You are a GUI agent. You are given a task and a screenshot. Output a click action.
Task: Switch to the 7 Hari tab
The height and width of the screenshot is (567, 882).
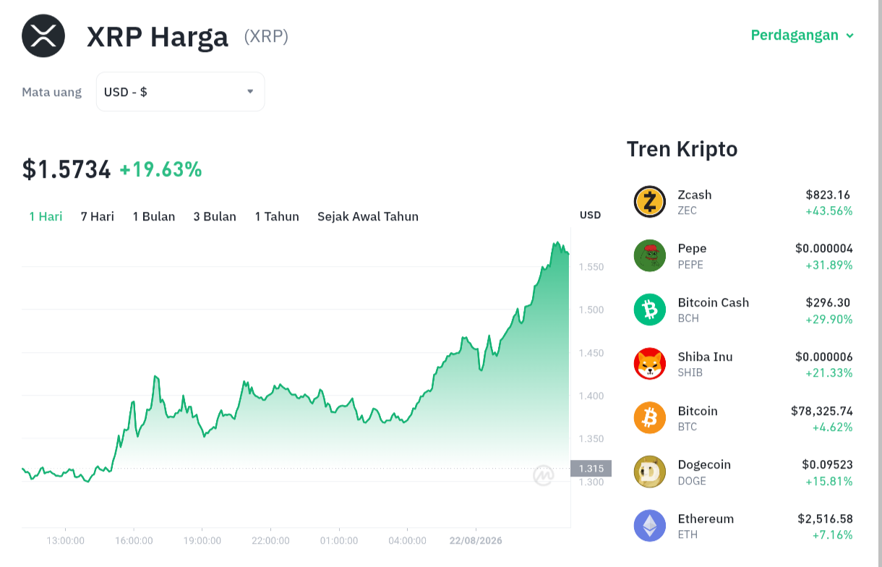pos(98,216)
